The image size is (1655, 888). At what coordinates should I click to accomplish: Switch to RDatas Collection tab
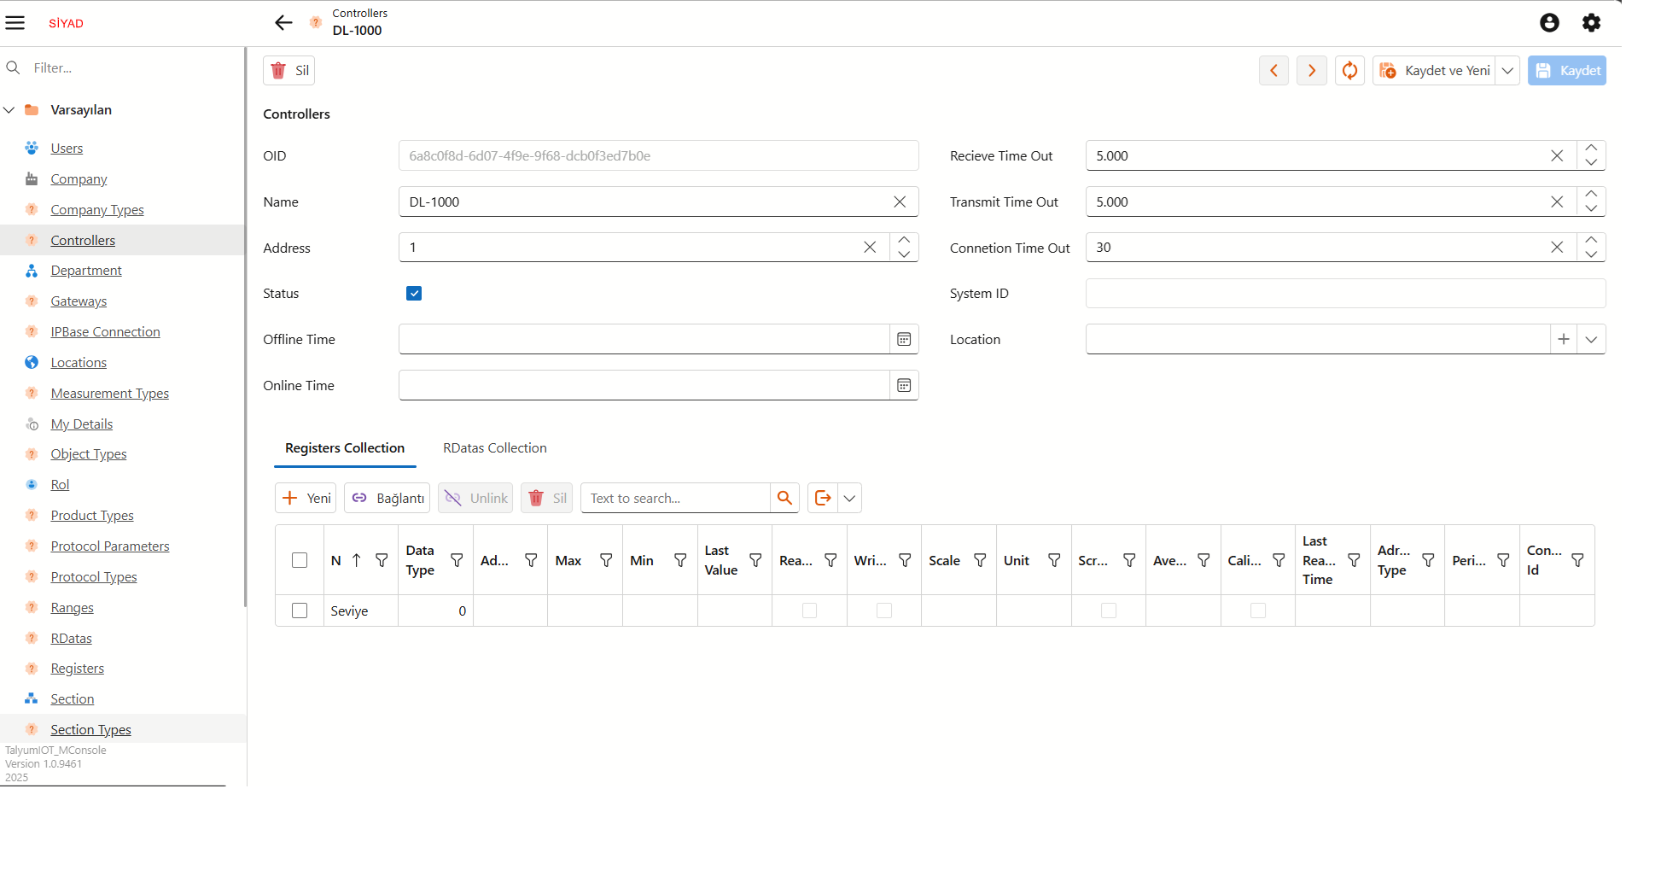click(x=494, y=448)
